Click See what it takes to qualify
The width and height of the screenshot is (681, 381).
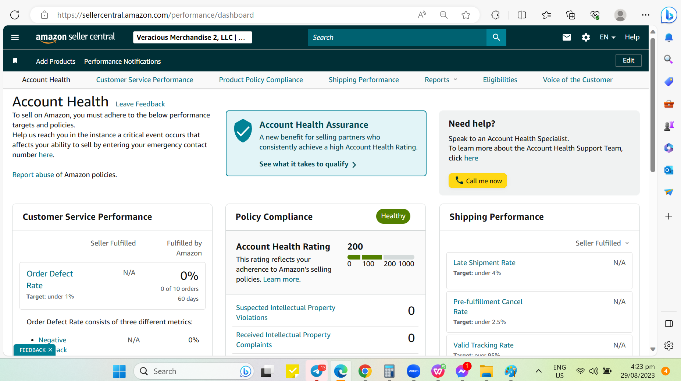(308, 164)
